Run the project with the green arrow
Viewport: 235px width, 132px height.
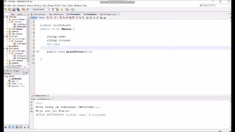[62, 10]
